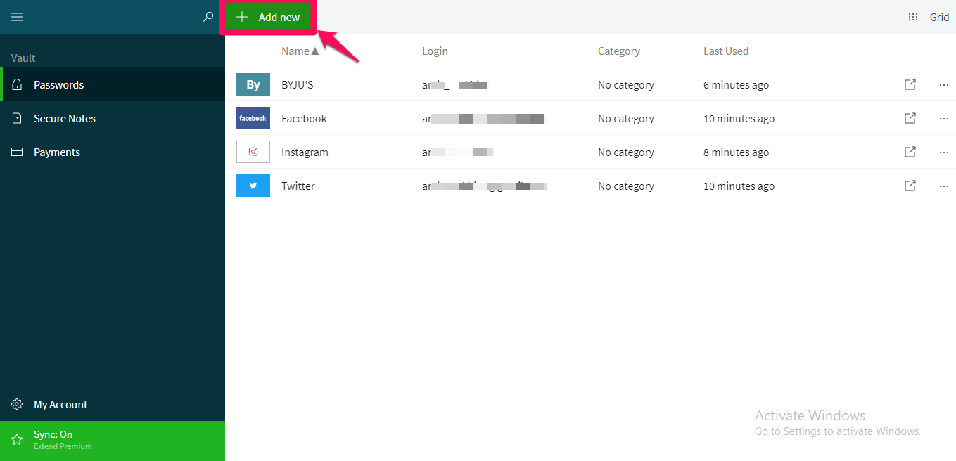Image resolution: width=956 pixels, height=461 pixels.
Task: Click the star icon beside Sync
Action: tap(17, 440)
